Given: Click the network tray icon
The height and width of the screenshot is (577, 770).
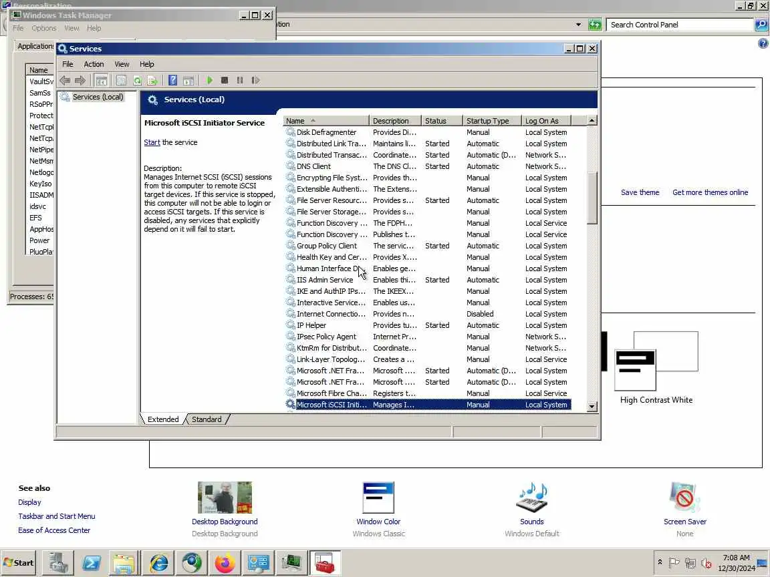Looking at the screenshot, I should (x=690, y=563).
